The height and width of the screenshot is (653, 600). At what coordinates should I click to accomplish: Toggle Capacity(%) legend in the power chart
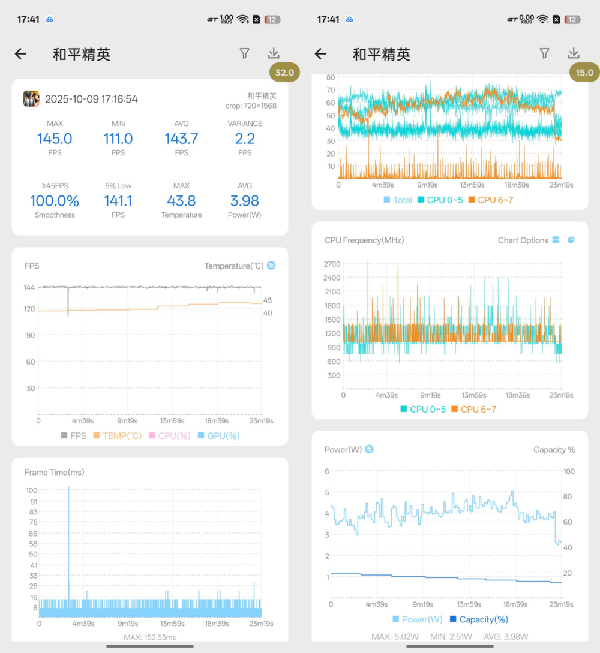coord(479,619)
